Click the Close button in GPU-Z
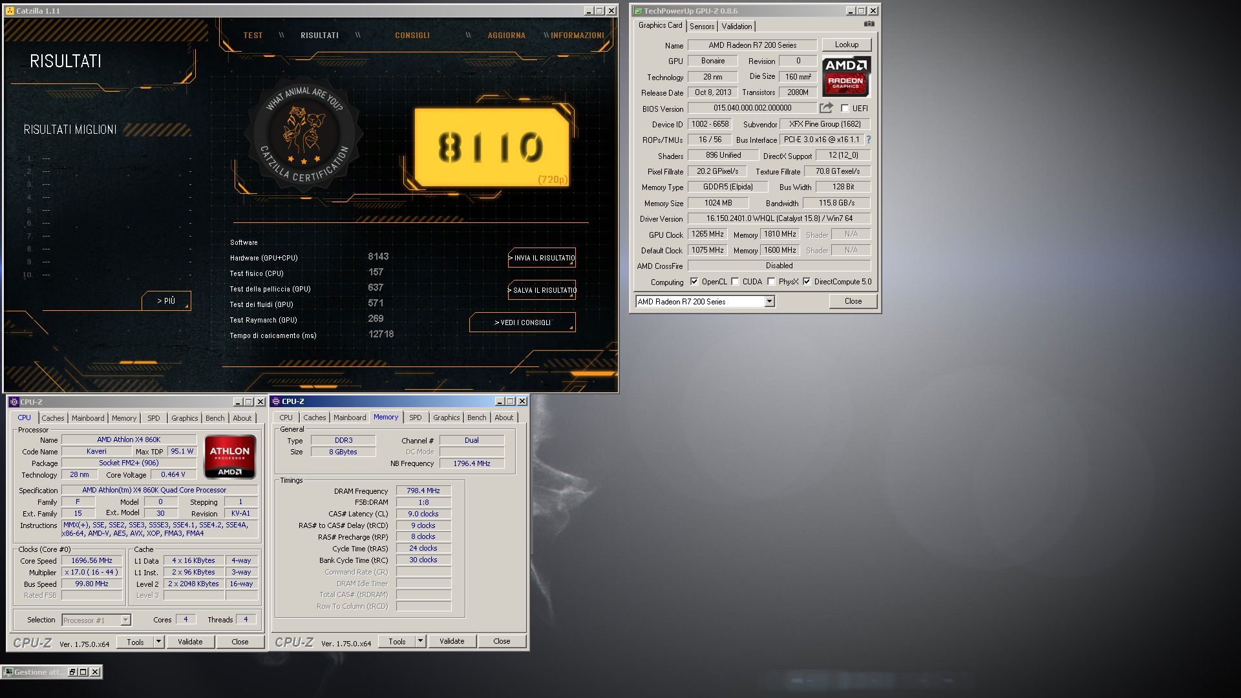This screenshot has height=698, width=1241. [853, 301]
